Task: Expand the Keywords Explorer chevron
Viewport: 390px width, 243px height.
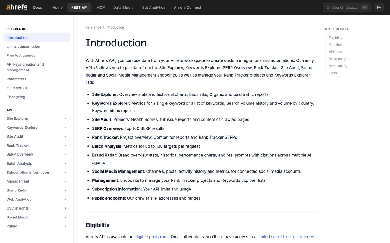Action: [x=65, y=128]
